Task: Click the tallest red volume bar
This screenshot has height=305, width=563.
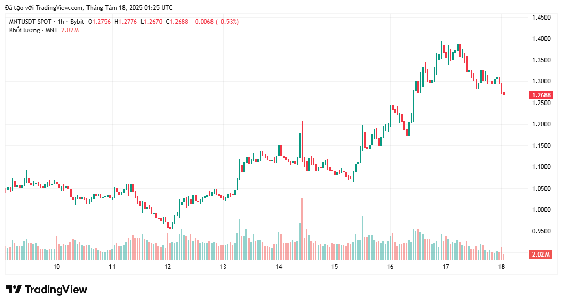Action: (302, 229)
